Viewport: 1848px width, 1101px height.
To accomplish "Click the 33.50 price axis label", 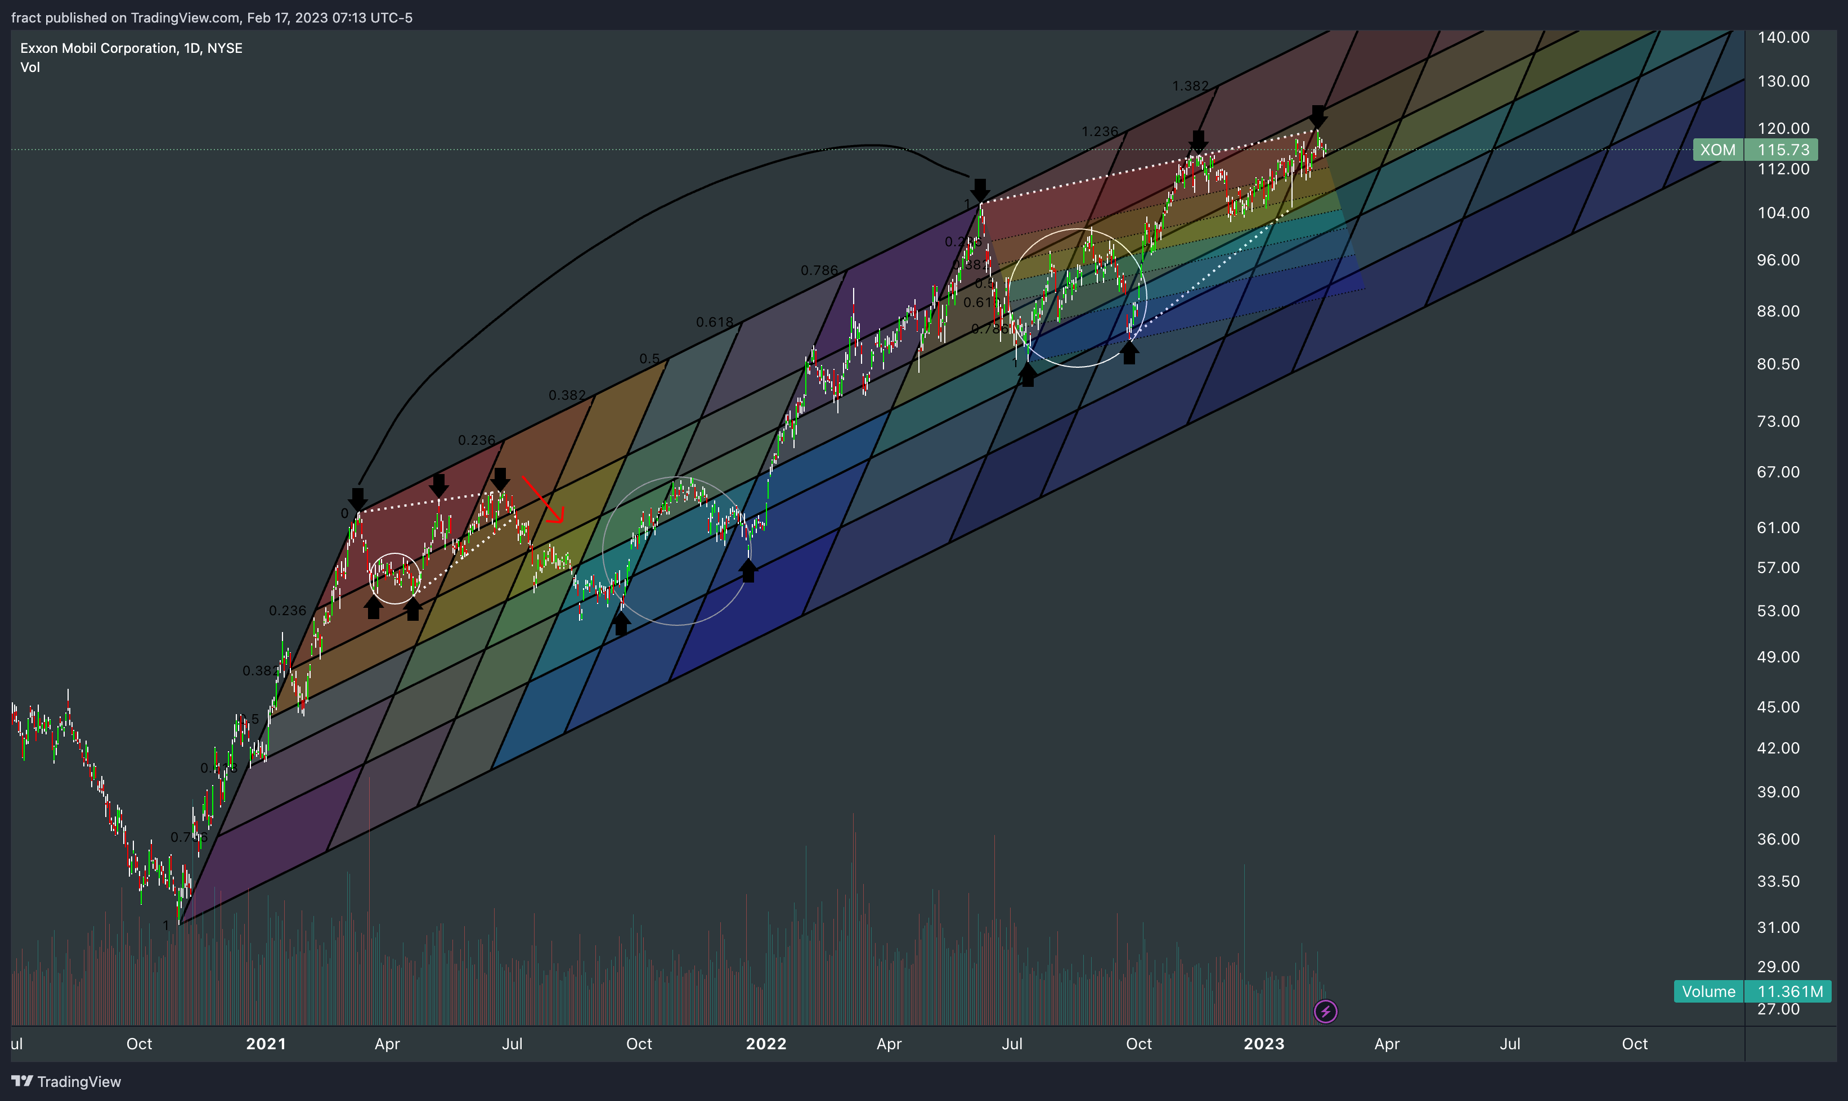I will pyautogui.click(x=1778, y=881).
